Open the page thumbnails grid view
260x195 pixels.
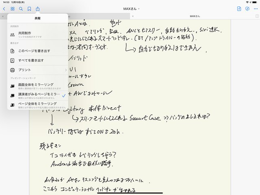click(x=13, y=9)
